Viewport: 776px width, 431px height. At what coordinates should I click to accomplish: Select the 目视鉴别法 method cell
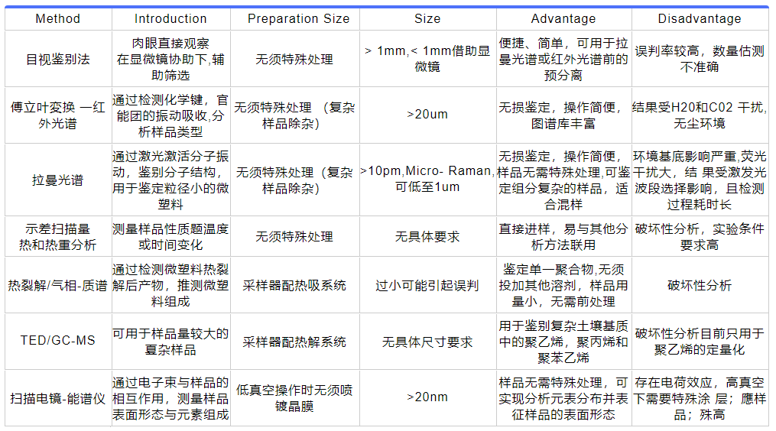57,59
